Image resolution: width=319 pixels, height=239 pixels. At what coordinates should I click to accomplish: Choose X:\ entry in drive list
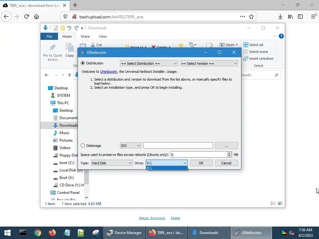click(x=167, y=168)
